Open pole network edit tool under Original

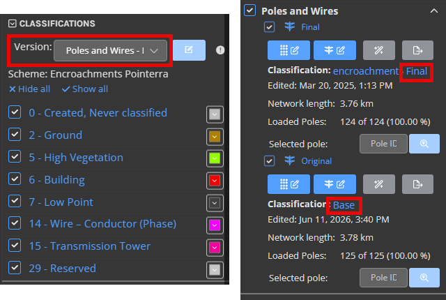point(334,184)
